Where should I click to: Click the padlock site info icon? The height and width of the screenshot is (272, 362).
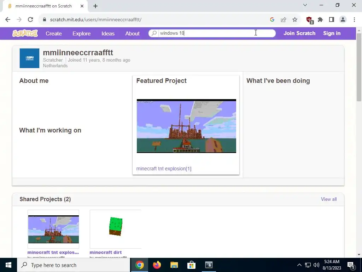point(45,20)
